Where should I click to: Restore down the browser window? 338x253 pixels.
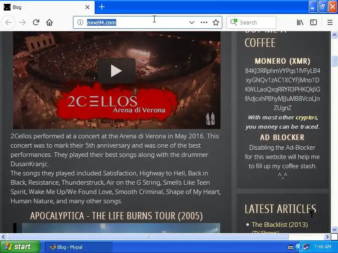click(x=323, y=7)
